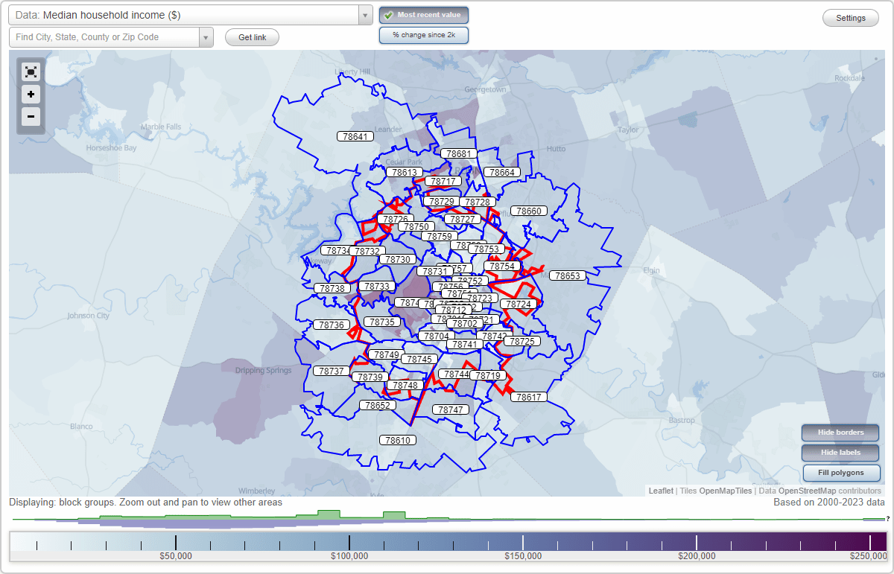The image size is (894, 574).
Task: Switch to % change since 2k
Action: tap(424, 35)
